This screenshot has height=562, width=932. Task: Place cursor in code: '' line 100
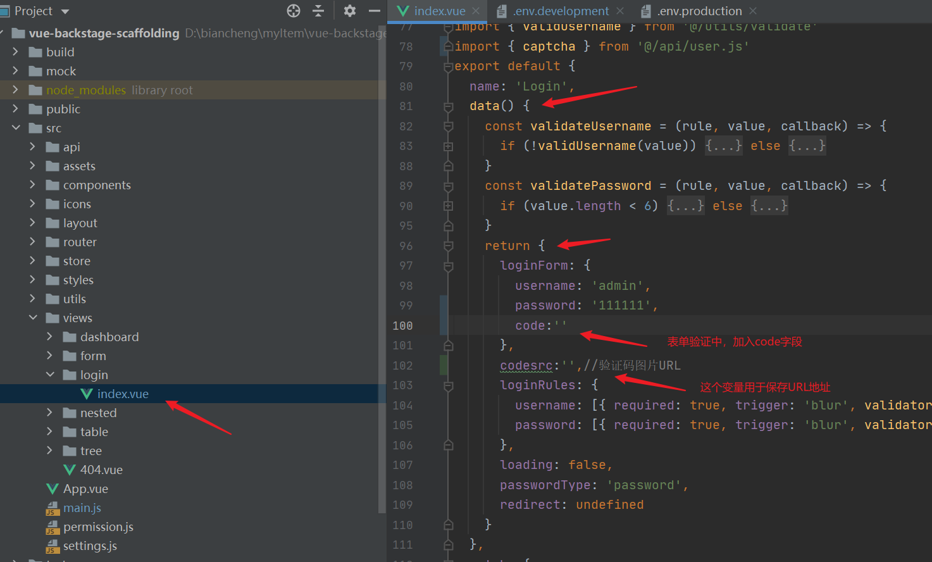541,325
